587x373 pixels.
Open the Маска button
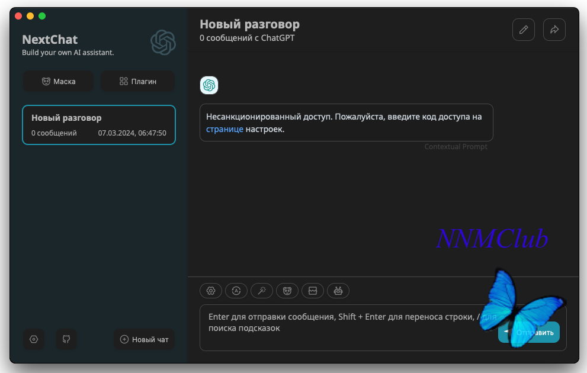point(59,81)
